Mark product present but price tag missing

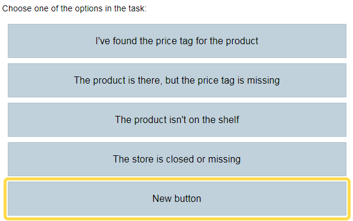(177, 80)
